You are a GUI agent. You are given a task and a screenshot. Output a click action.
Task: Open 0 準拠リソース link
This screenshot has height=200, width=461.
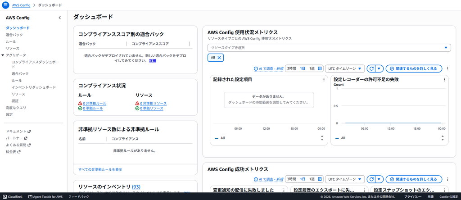click(151, 108)
